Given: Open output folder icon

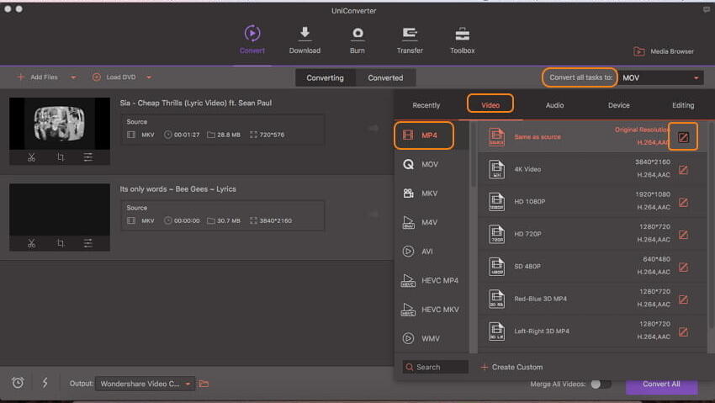Looking at the screenshot, I should tap(204, 384).
